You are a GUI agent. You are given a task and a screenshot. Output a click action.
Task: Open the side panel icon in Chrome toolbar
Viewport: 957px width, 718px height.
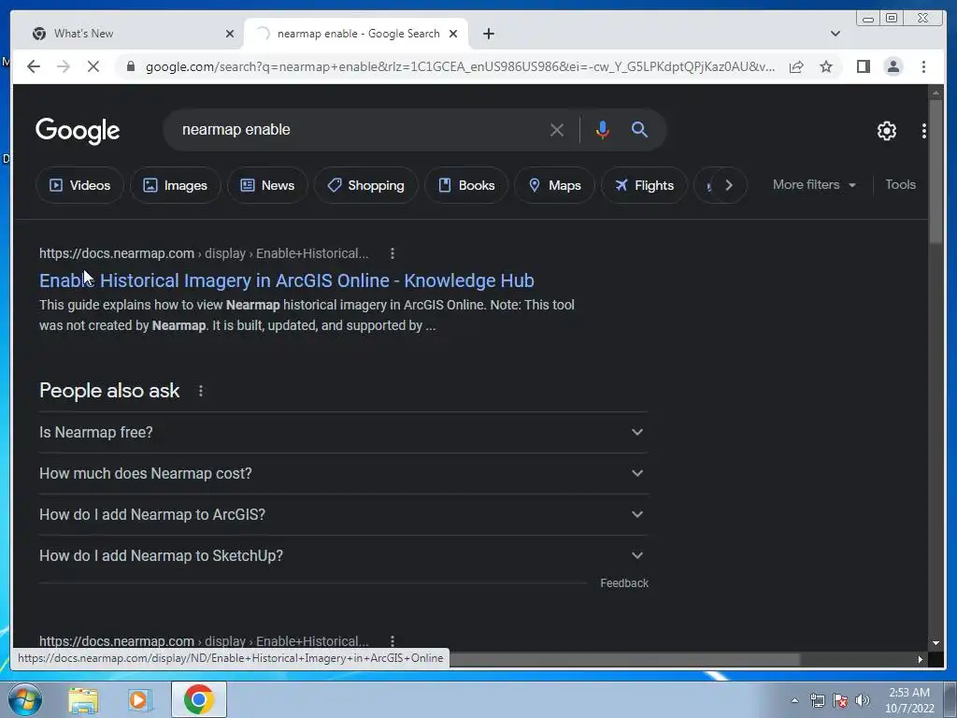point(863,66)
